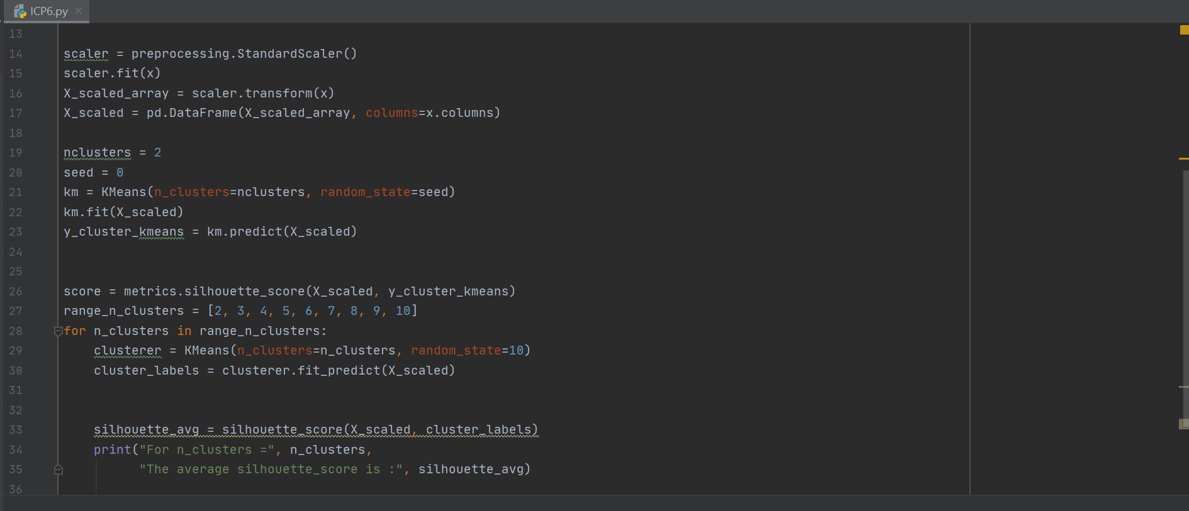1189x511 pixels.
Task: Click line number 14 in the gutter
Action: [16, 54]
